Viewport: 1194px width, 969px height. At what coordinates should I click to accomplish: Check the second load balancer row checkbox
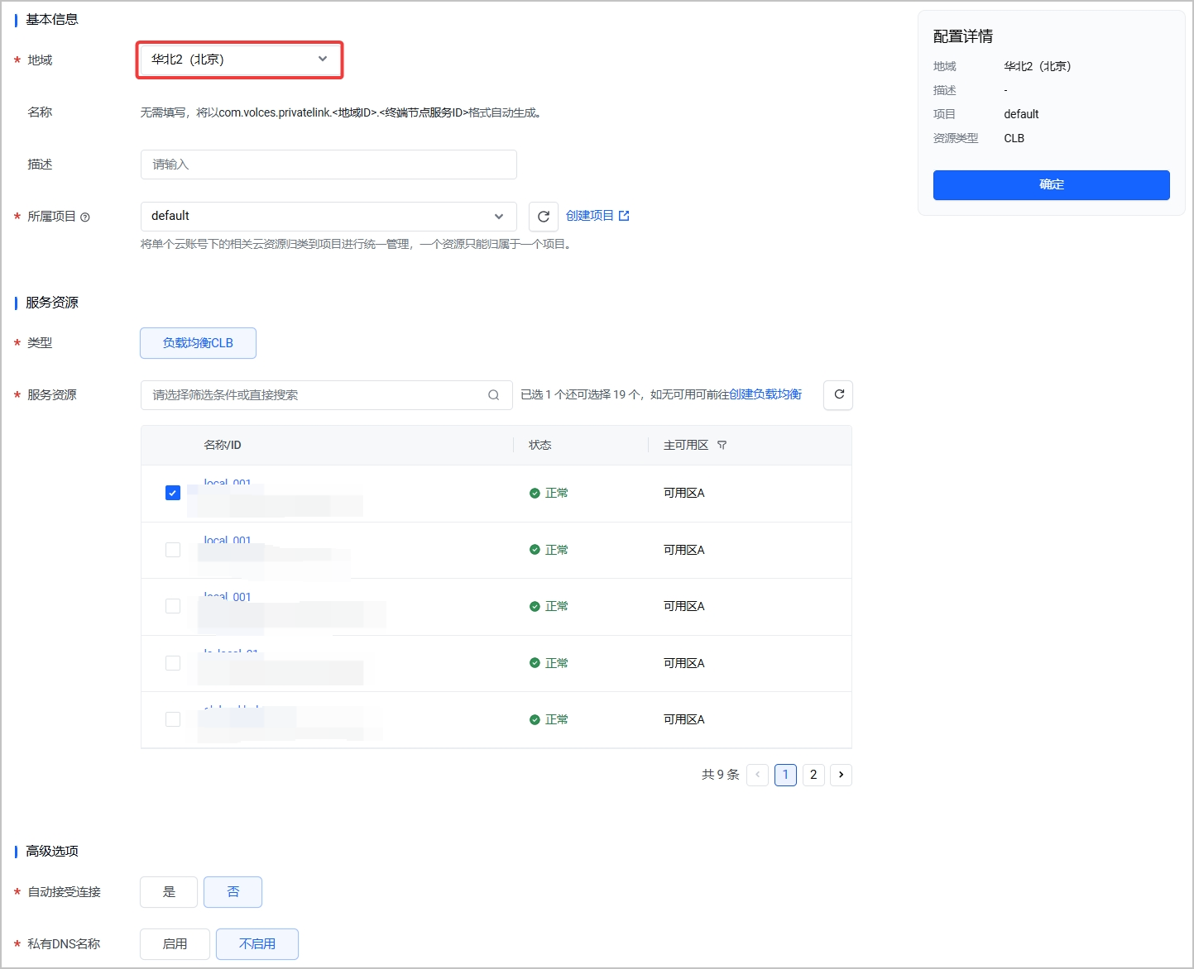click(x=173, y=550)
